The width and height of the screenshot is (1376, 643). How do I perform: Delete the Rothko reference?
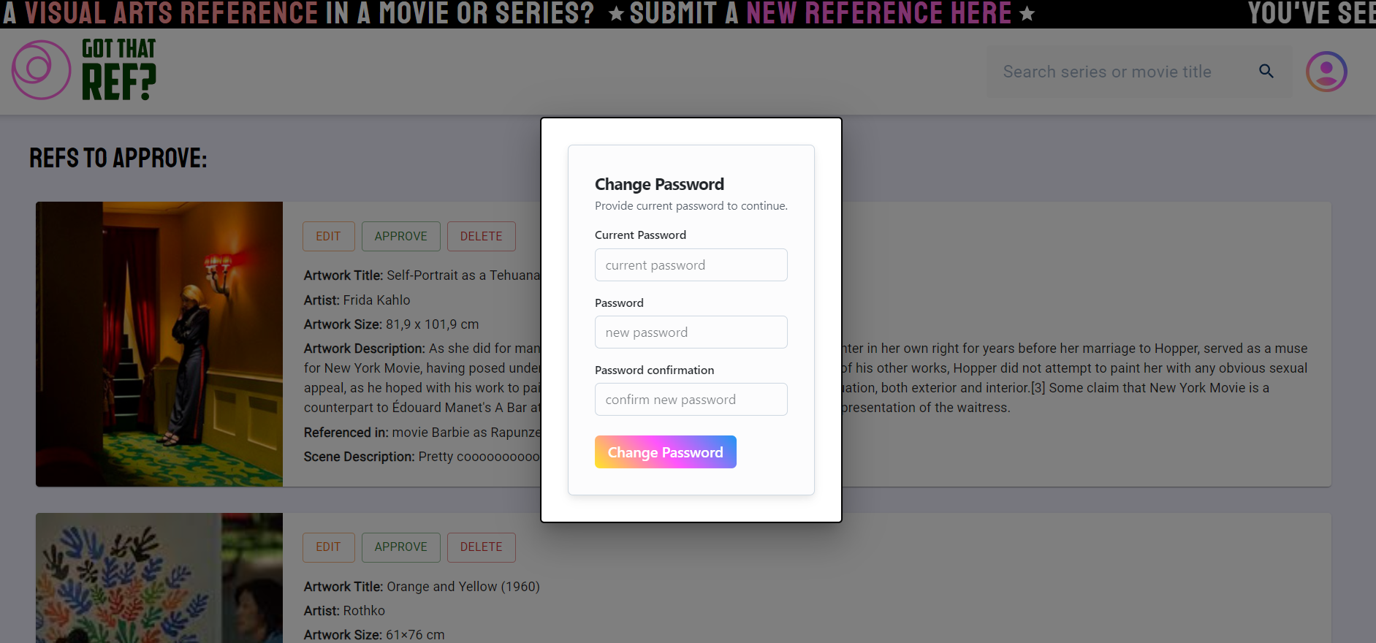[481, 547]
